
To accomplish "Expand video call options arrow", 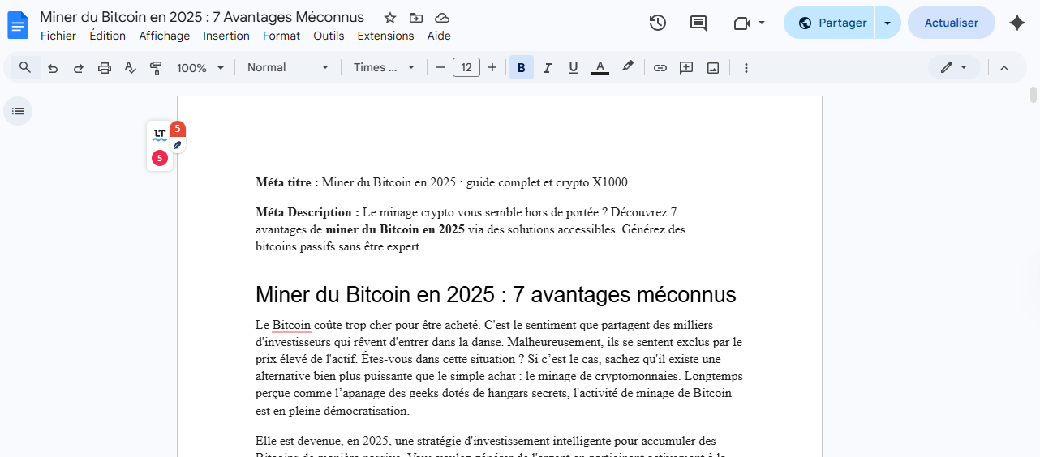I will (762, 23).
